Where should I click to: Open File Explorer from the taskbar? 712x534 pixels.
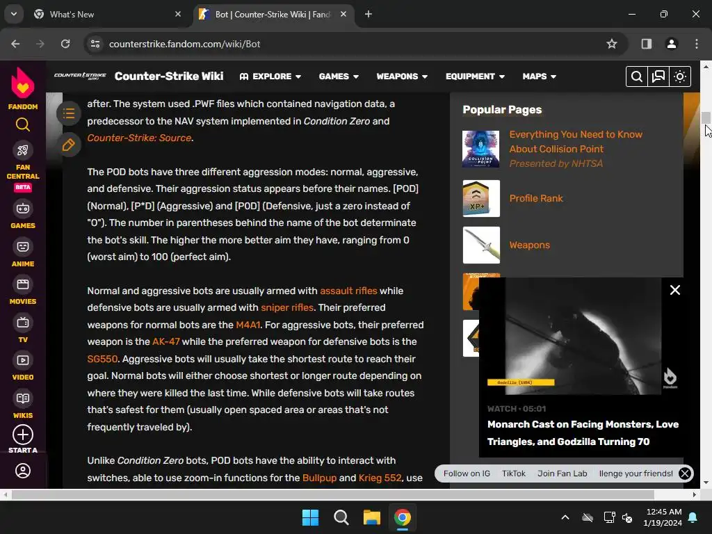point(371,517)
